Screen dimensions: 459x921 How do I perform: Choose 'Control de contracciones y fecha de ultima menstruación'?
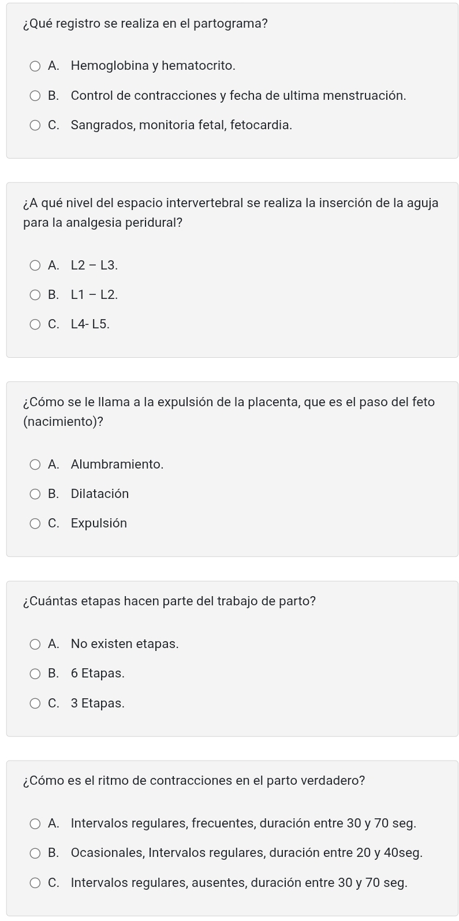pos(36,96)
